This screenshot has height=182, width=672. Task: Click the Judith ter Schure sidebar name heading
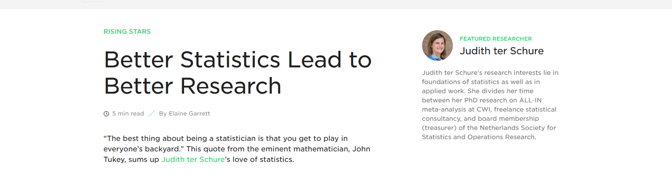pos(502,51)
